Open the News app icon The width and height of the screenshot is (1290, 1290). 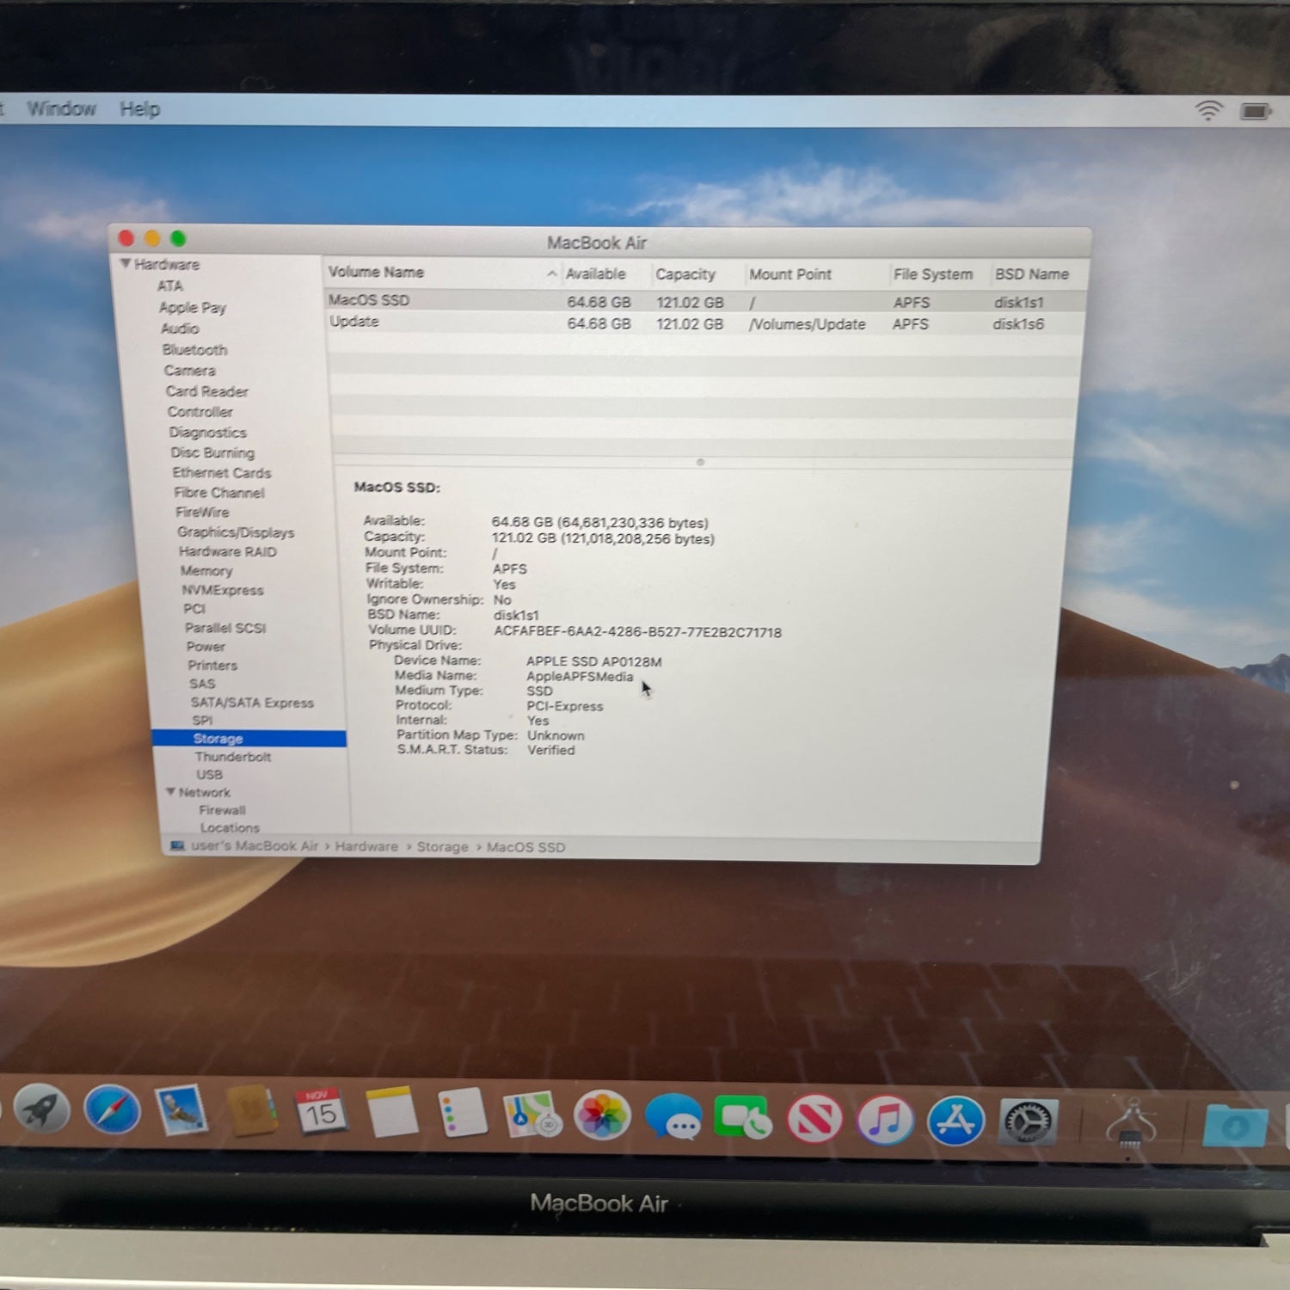coord(814,1119)
